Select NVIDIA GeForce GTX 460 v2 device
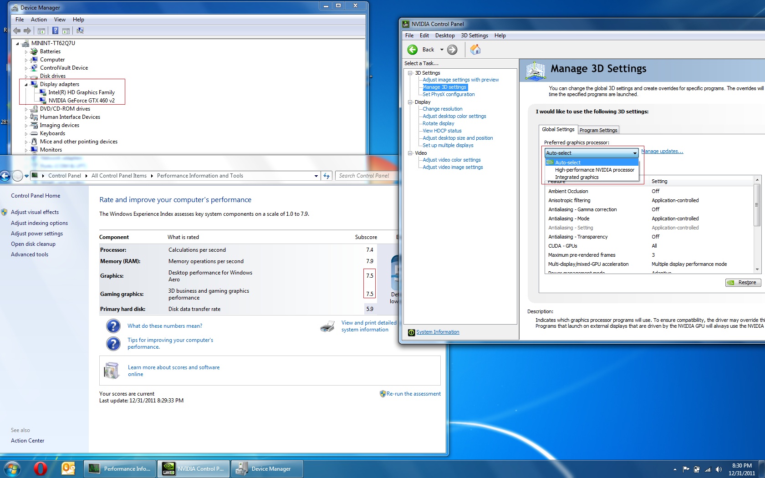Viewport: 765px width, 478px height. [82, 101]
